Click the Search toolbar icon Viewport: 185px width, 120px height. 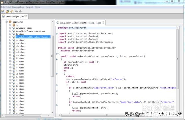pyautogui.click(x=12, y=11)
